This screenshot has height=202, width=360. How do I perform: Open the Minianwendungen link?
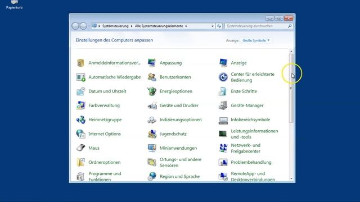[178, 148]
